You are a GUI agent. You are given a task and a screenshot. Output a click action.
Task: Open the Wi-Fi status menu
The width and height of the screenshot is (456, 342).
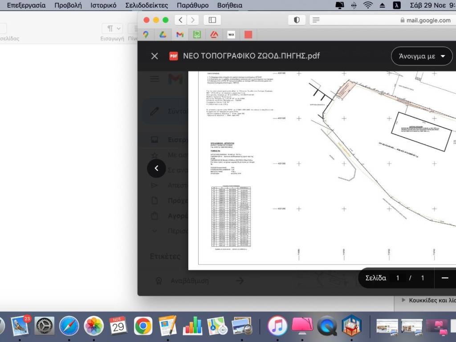pyautogui.click(x=368, y=5)
